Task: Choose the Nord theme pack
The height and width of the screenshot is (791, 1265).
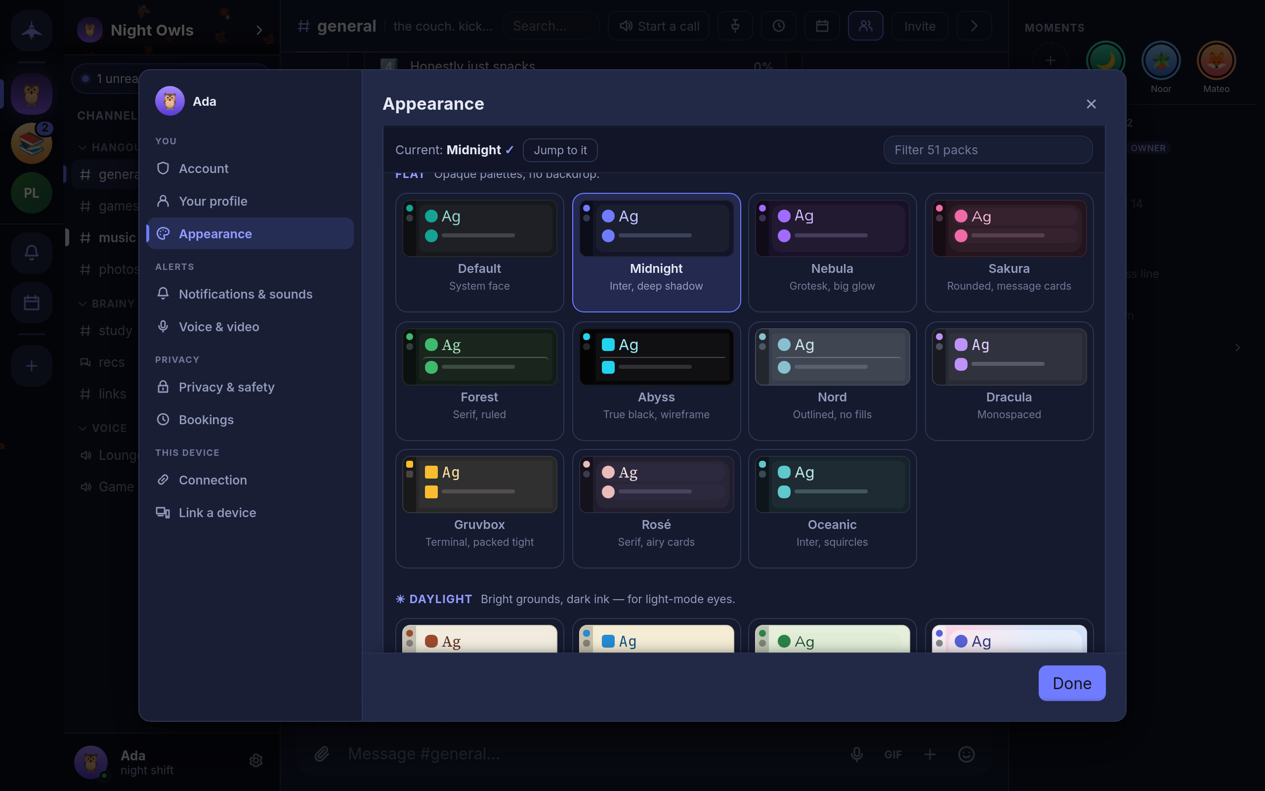Action: click(x=832, y=380)
